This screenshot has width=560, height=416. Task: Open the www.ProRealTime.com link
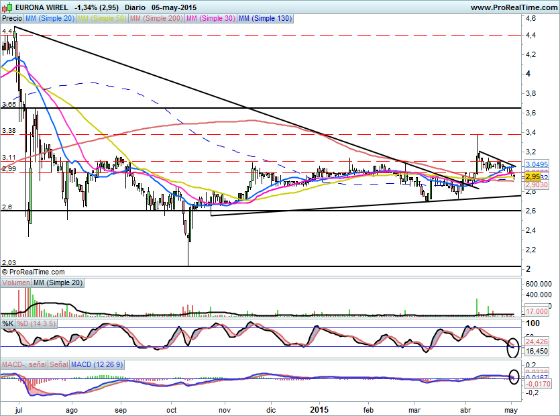(x=514, y=7)
